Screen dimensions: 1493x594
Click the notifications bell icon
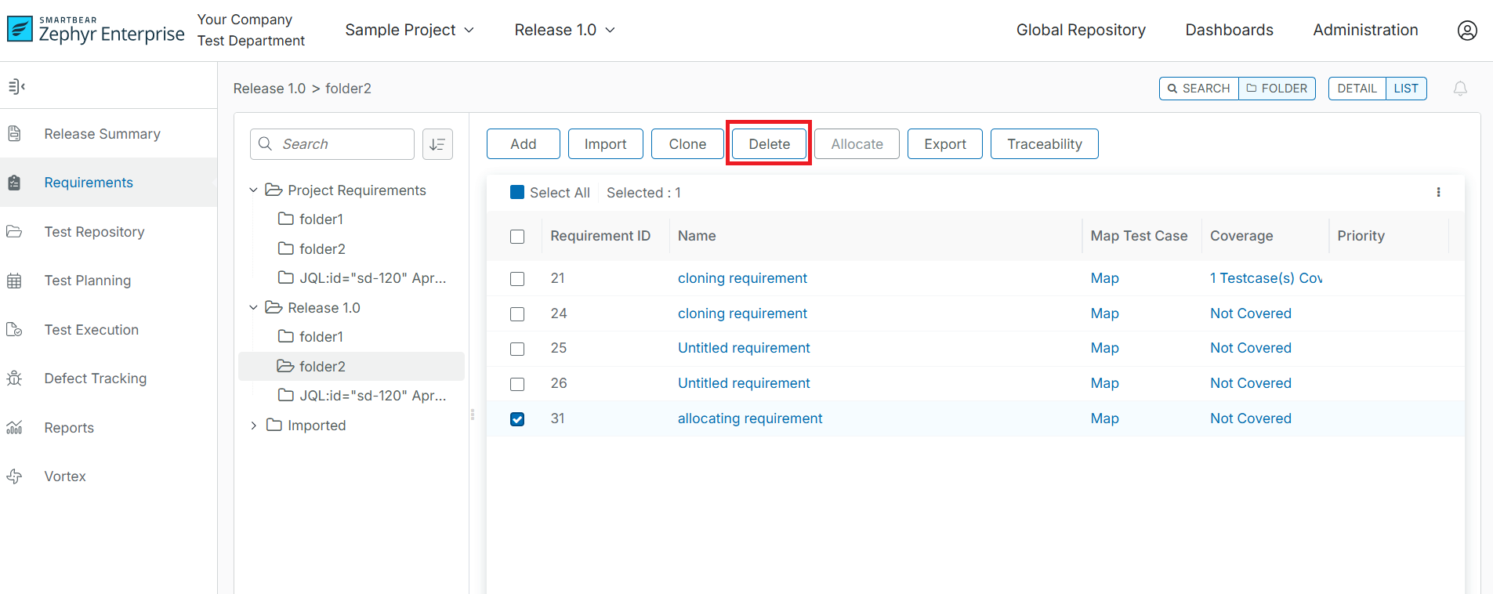(1459, 89)
